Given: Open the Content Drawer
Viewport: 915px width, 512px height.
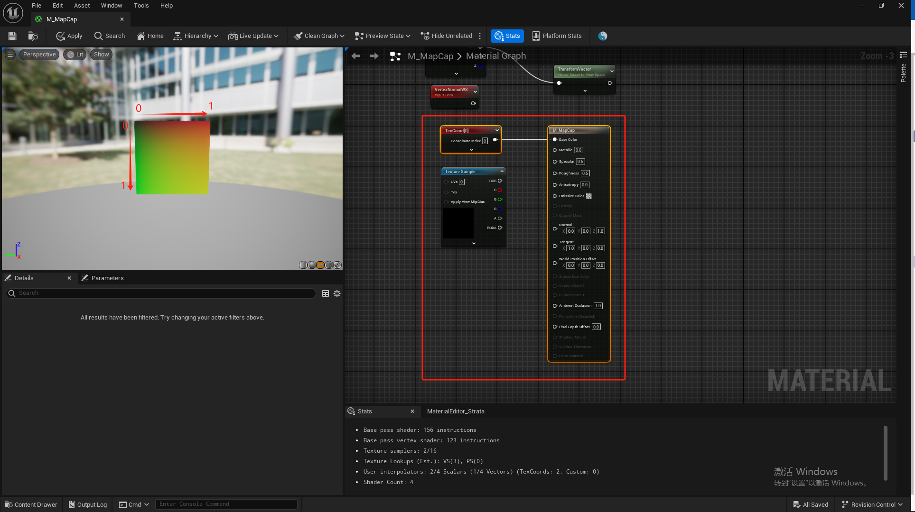Looking at the screenshot, I should click(31, 504).
